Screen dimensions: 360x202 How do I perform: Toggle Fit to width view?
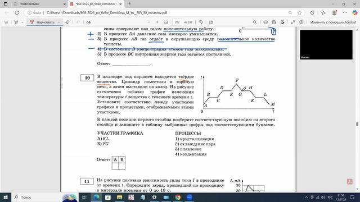pos(166,22)
